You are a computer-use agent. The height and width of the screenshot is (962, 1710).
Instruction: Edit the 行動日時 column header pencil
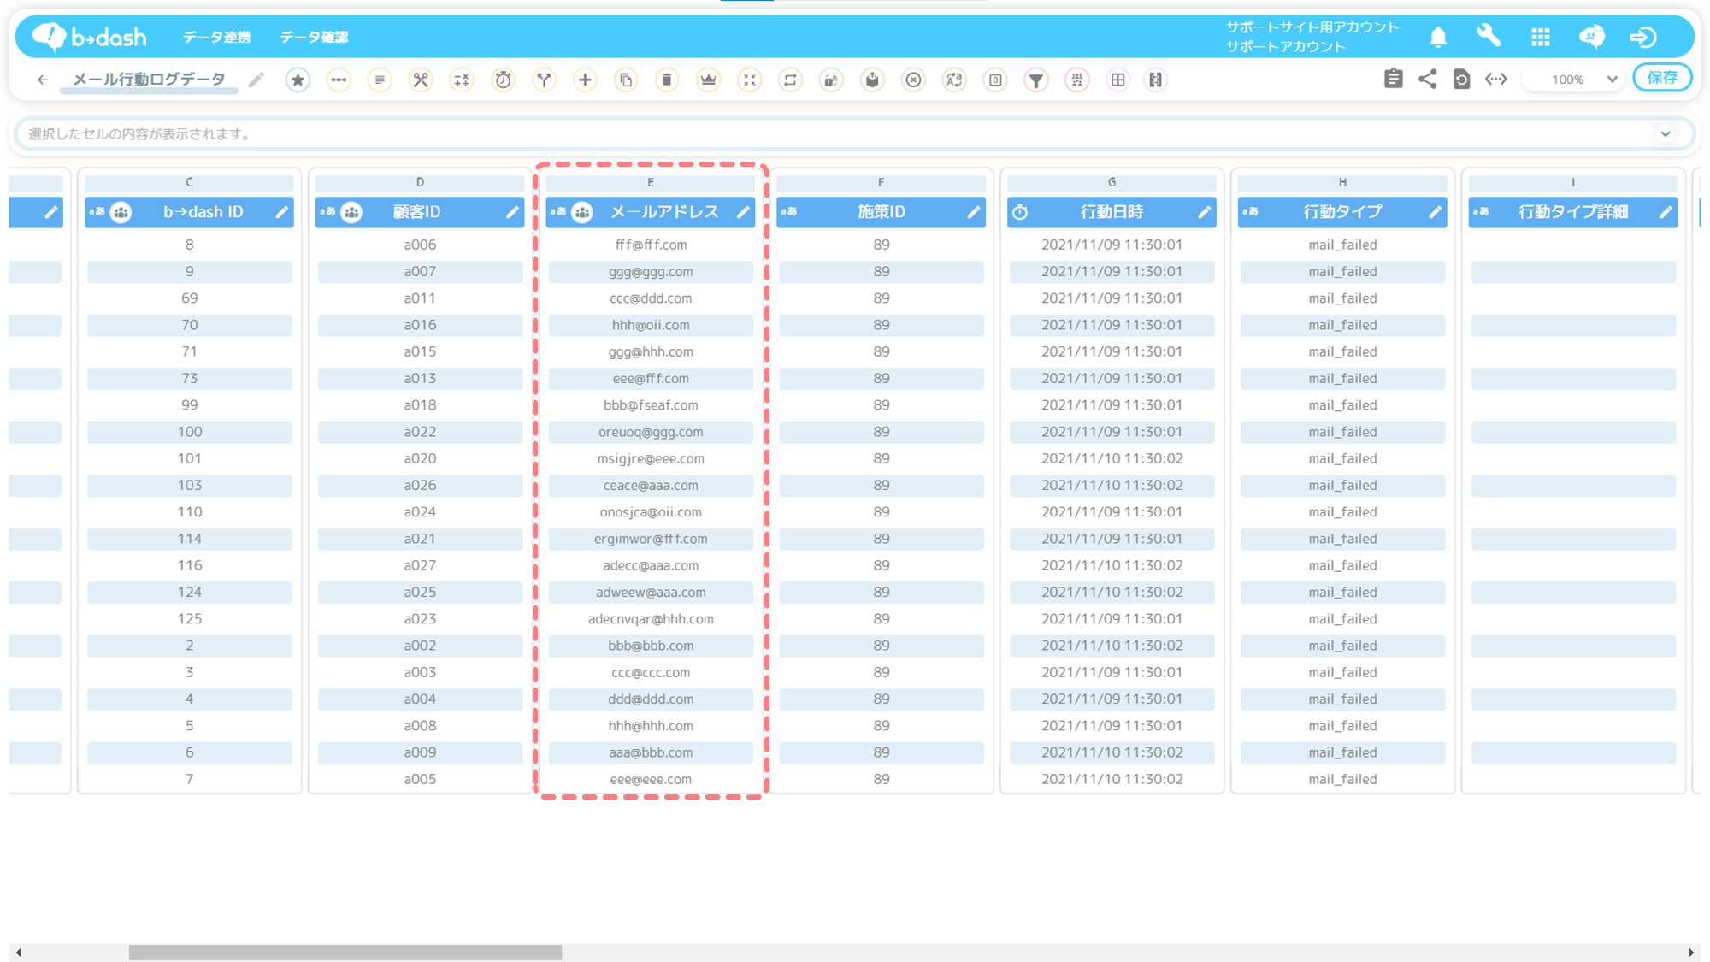(x=1205, y=212)
